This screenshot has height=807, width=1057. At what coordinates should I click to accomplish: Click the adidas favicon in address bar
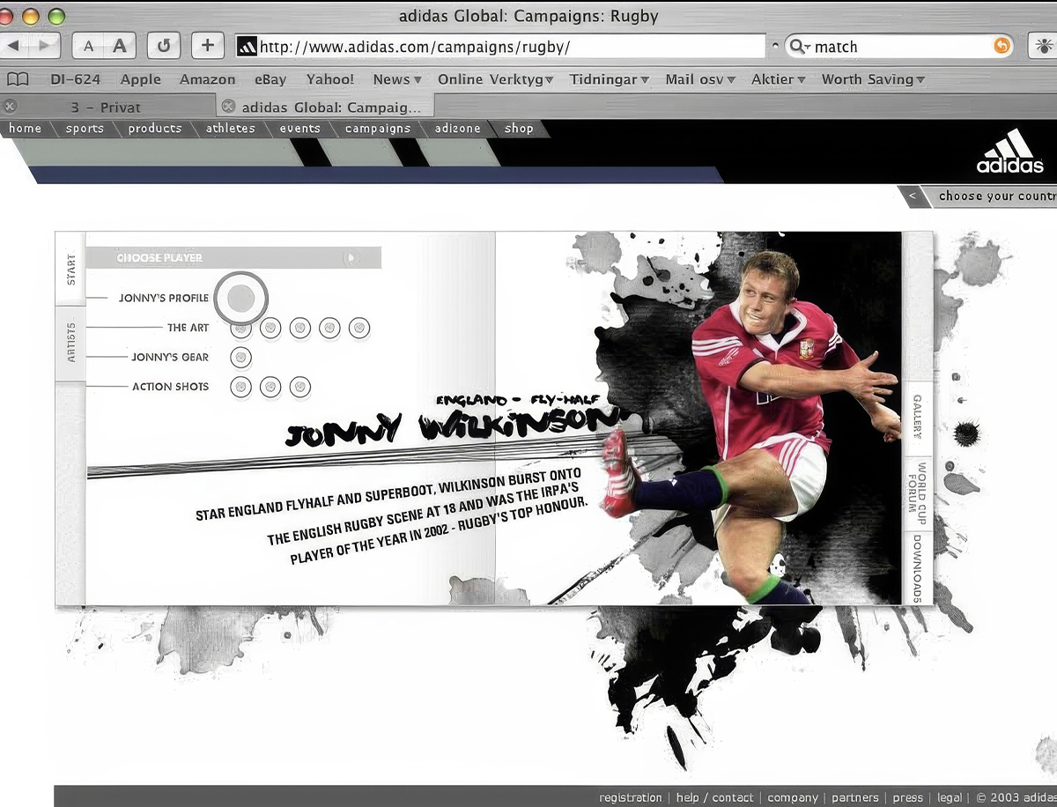[248, 47]
